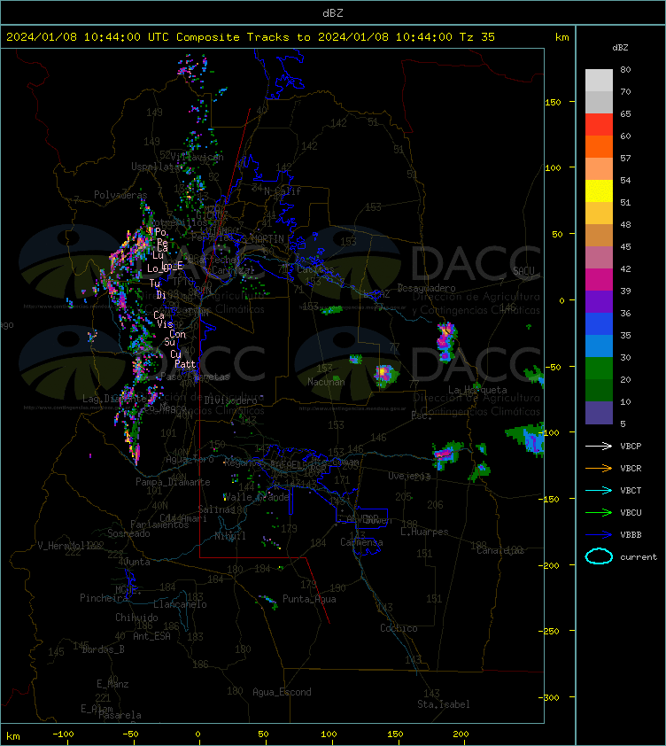Viewport: 666px width, 746px height.
Task: Click the '150' tick on vertical axis
Action: [553, 102]
